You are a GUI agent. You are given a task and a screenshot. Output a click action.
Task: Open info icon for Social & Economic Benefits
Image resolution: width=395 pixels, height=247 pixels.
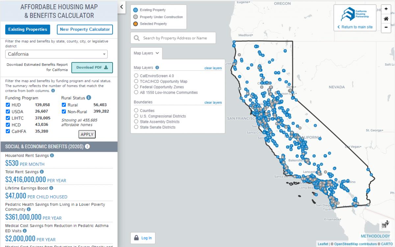click(87, 147)
